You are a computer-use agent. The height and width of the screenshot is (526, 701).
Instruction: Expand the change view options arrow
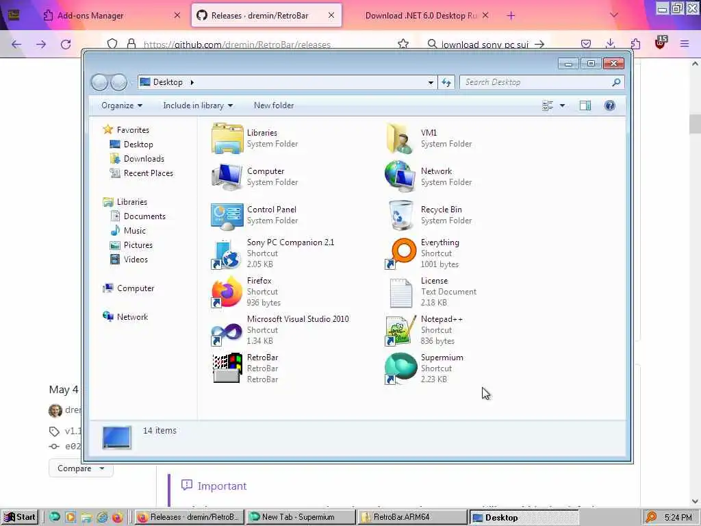[563, 105]
